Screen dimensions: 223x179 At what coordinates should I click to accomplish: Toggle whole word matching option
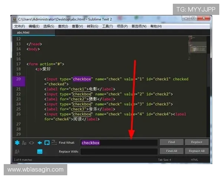pos(32,142)
